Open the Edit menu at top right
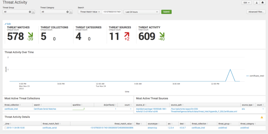 point(246,3)
